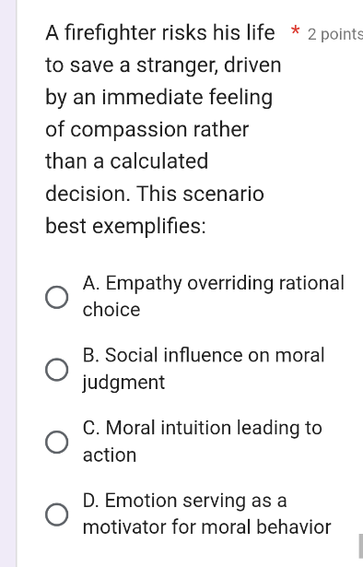Image resolution: width=363 pixels, height=567 pixels.
Task: Click the question line 'of compassion rather'
Action: [x=147, y=129]
